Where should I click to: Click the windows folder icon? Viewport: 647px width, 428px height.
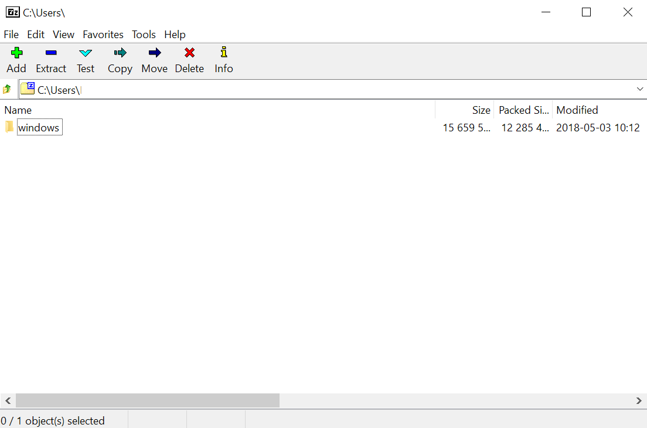click(9, 127)
